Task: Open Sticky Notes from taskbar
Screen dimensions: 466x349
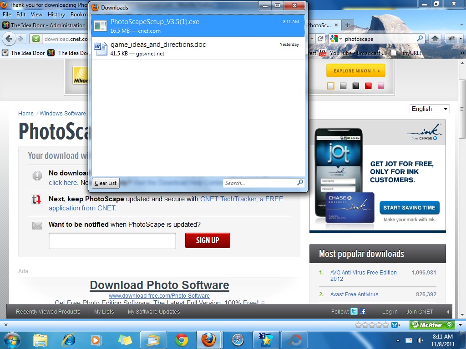Action: [x=125, y=340]
